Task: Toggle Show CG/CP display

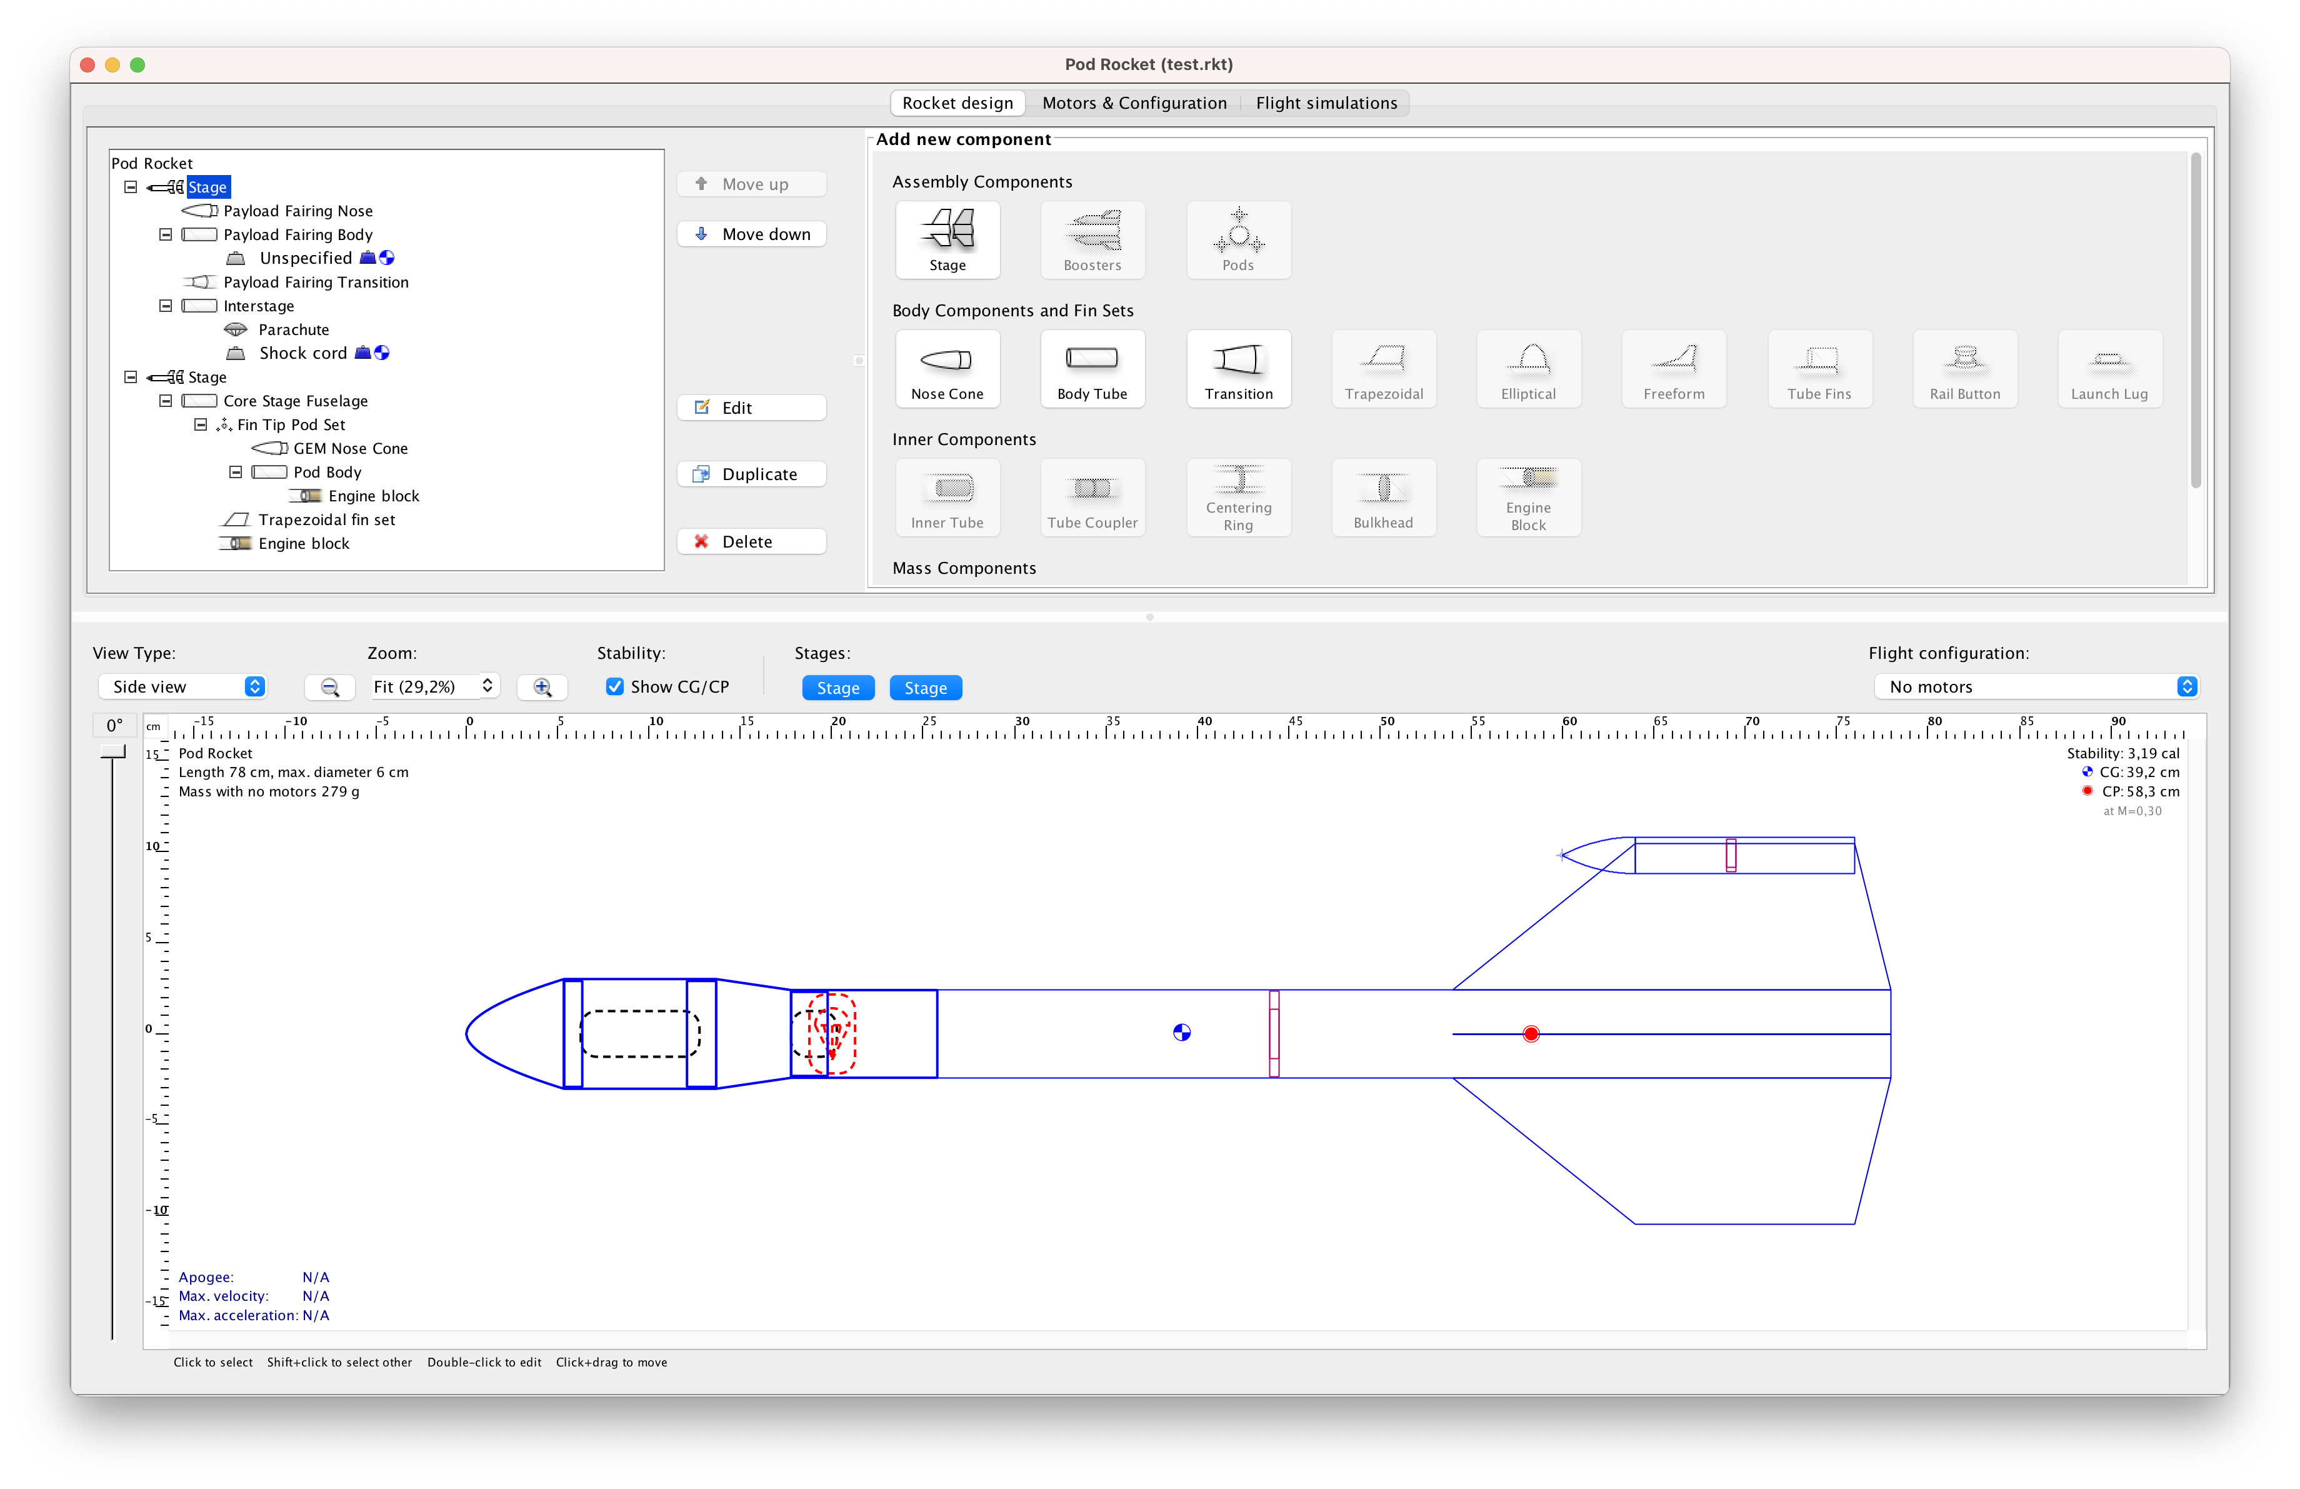Action: click(616, 686)
